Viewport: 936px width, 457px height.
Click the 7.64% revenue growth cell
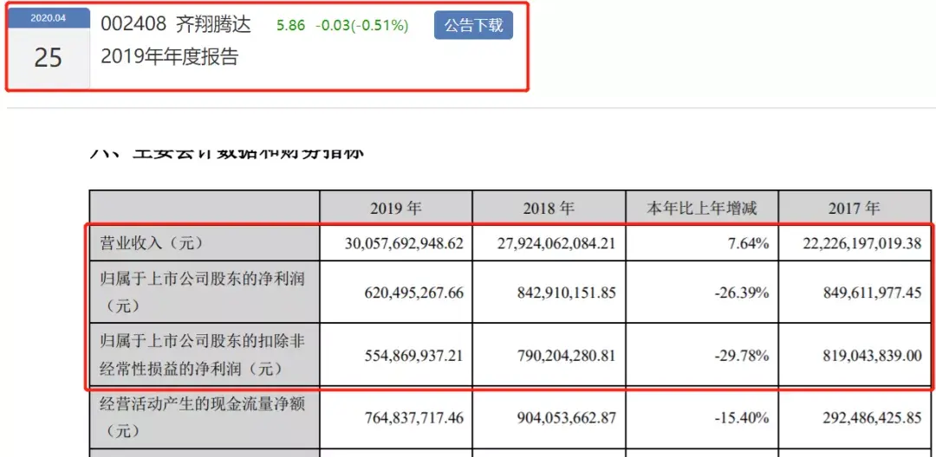[749, 244]
